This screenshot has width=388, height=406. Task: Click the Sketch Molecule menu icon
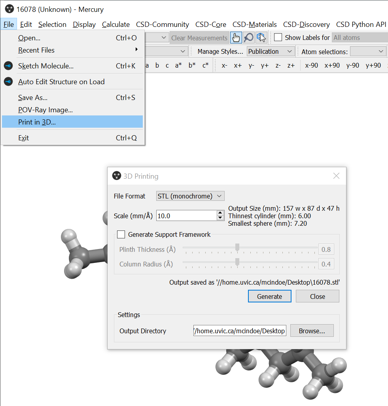(8, 66)
